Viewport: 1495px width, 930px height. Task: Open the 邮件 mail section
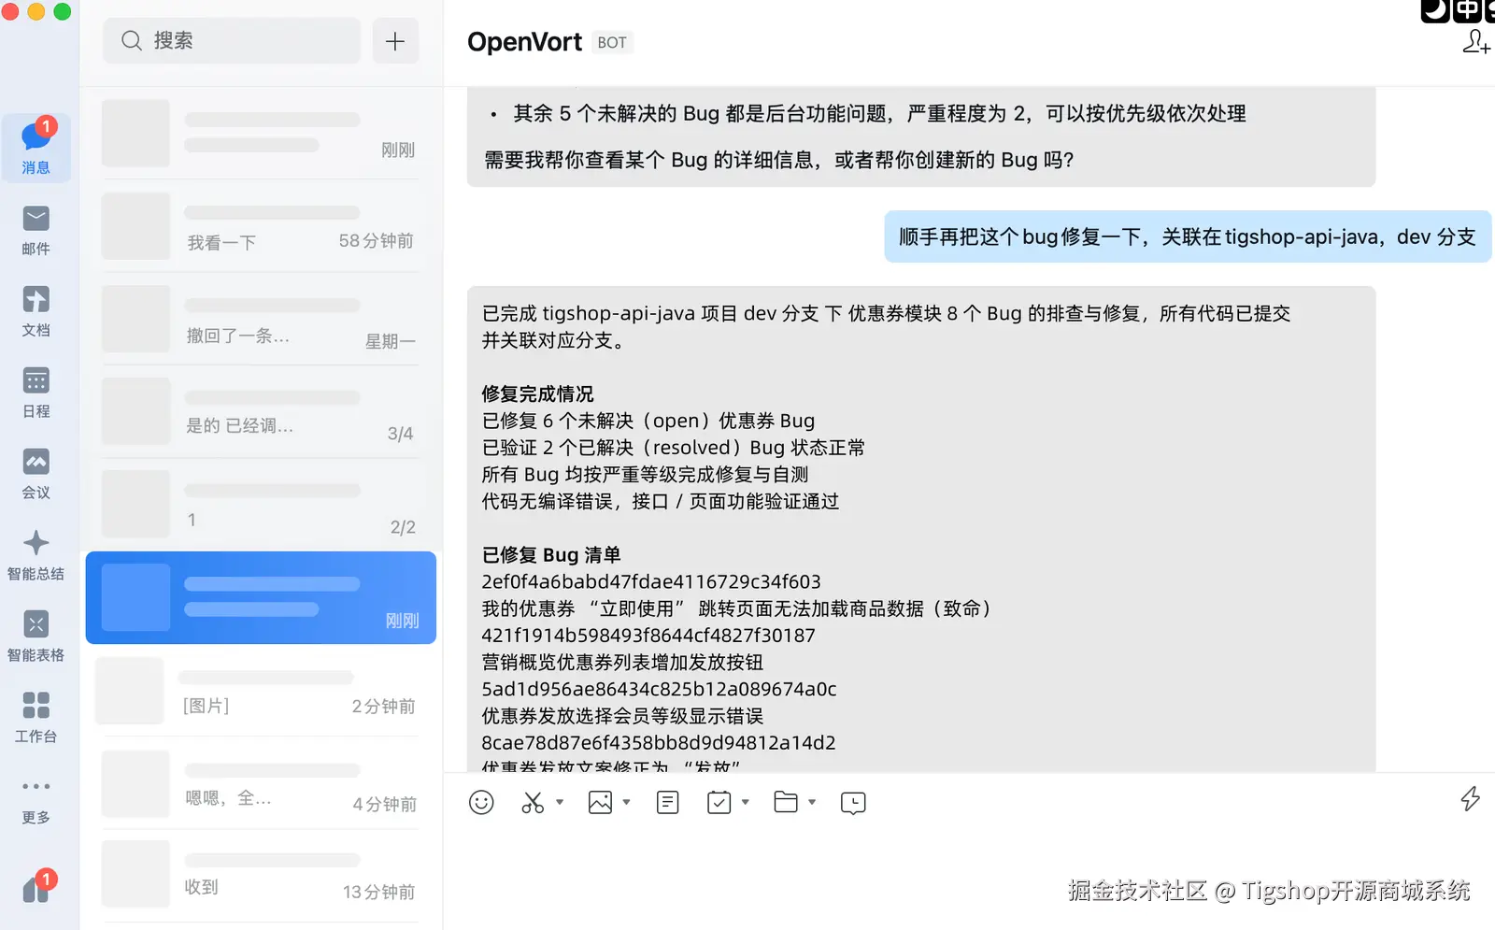coord(36,229)
